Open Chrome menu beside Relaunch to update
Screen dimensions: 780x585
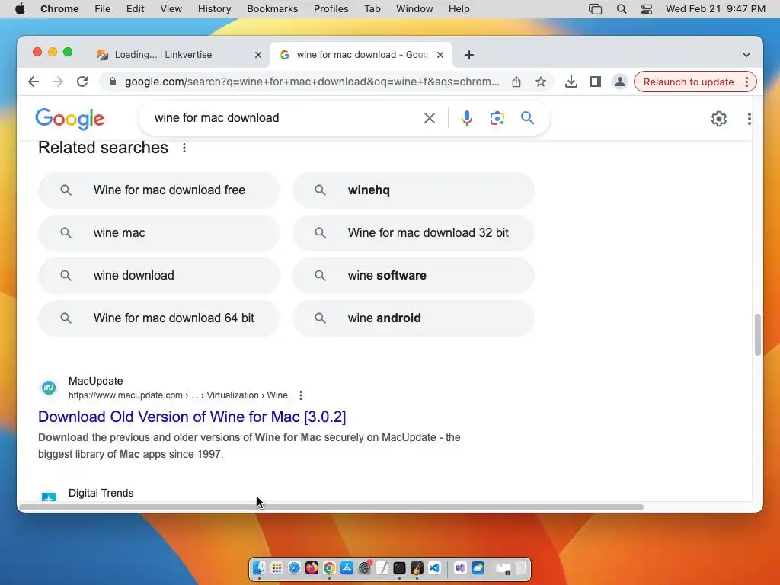(x=746, y=82)
